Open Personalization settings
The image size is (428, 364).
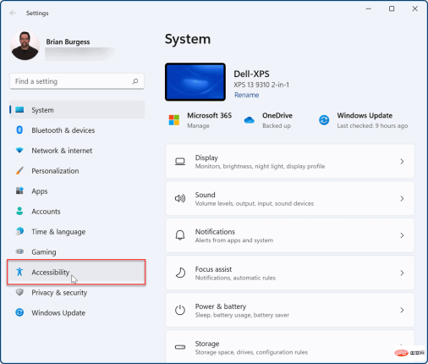[77, 171]
